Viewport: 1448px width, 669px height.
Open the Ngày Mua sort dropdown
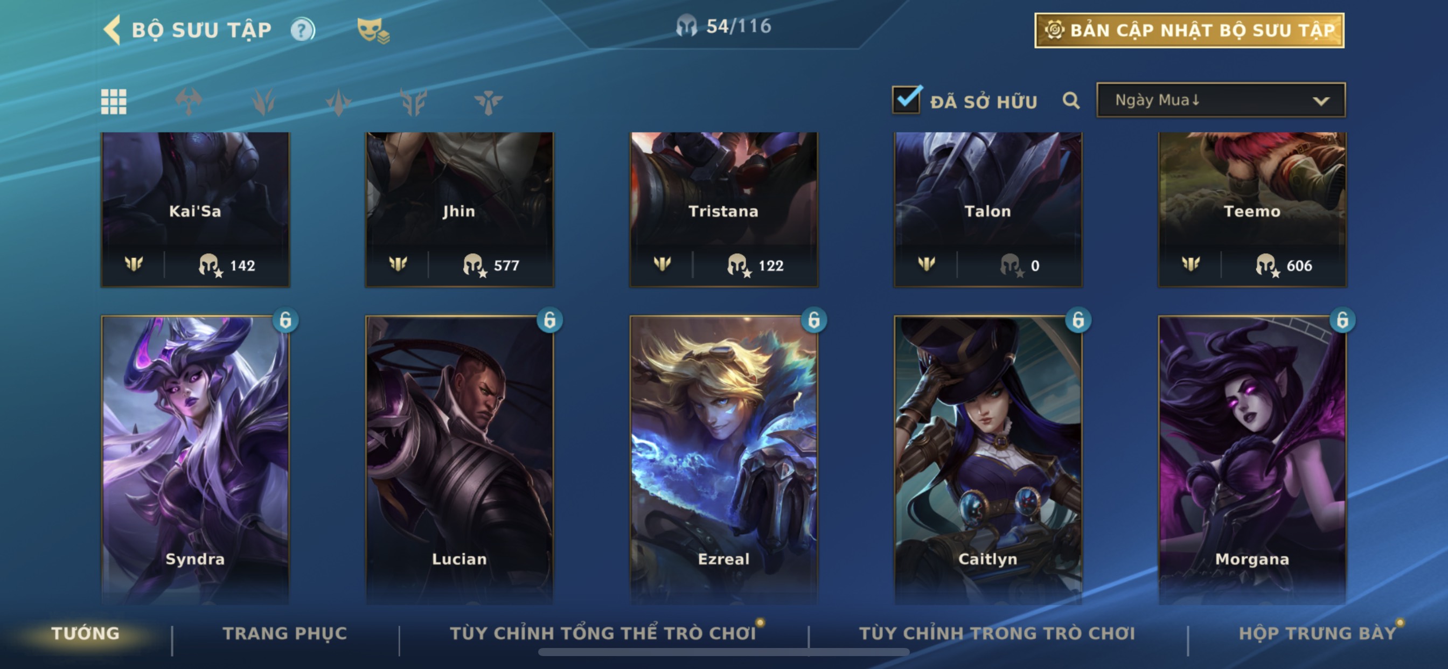[1220, 100]
